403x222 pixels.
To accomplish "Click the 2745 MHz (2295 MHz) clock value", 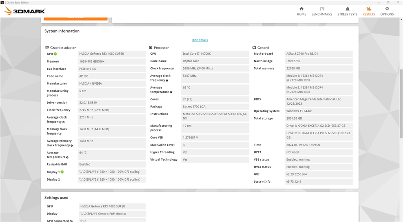I will 111,110.
